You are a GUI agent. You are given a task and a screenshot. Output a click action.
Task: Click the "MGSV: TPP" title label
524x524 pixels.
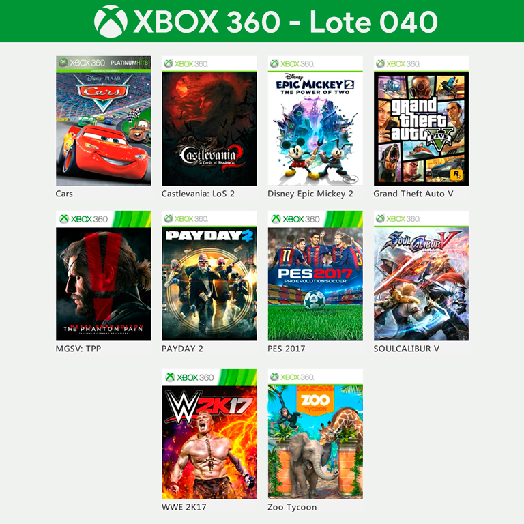click(x=78, y=349)
